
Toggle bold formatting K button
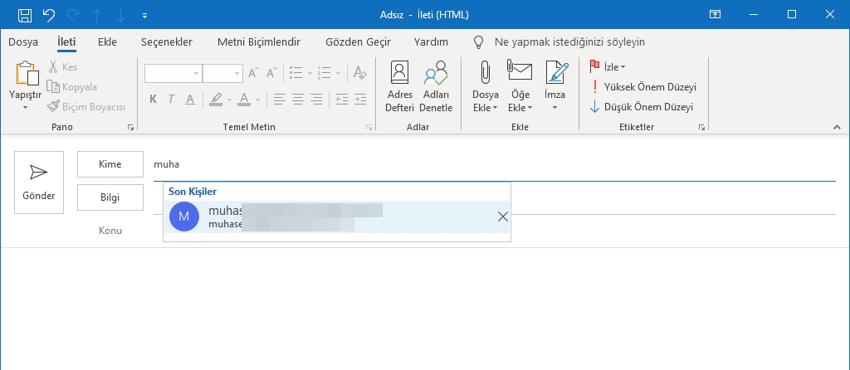click(x=153, y=100)
